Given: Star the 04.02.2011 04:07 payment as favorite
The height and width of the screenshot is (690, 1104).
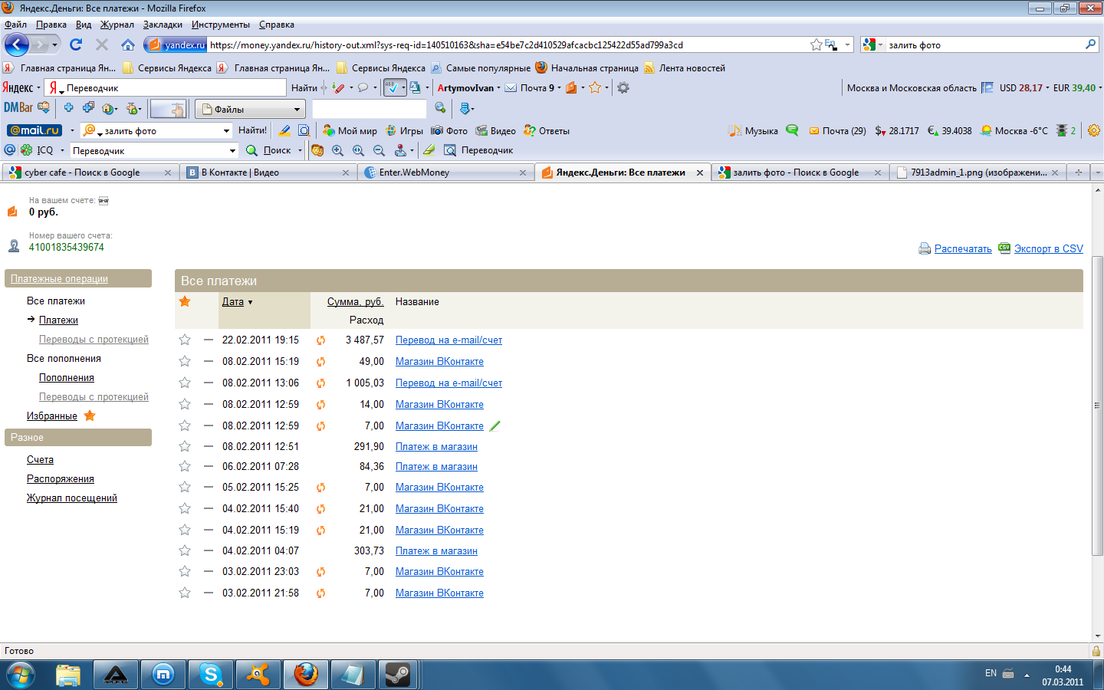Looking at the screenshot, I should pos(185,550).
